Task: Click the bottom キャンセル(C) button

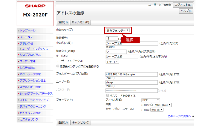Action: 81,122
